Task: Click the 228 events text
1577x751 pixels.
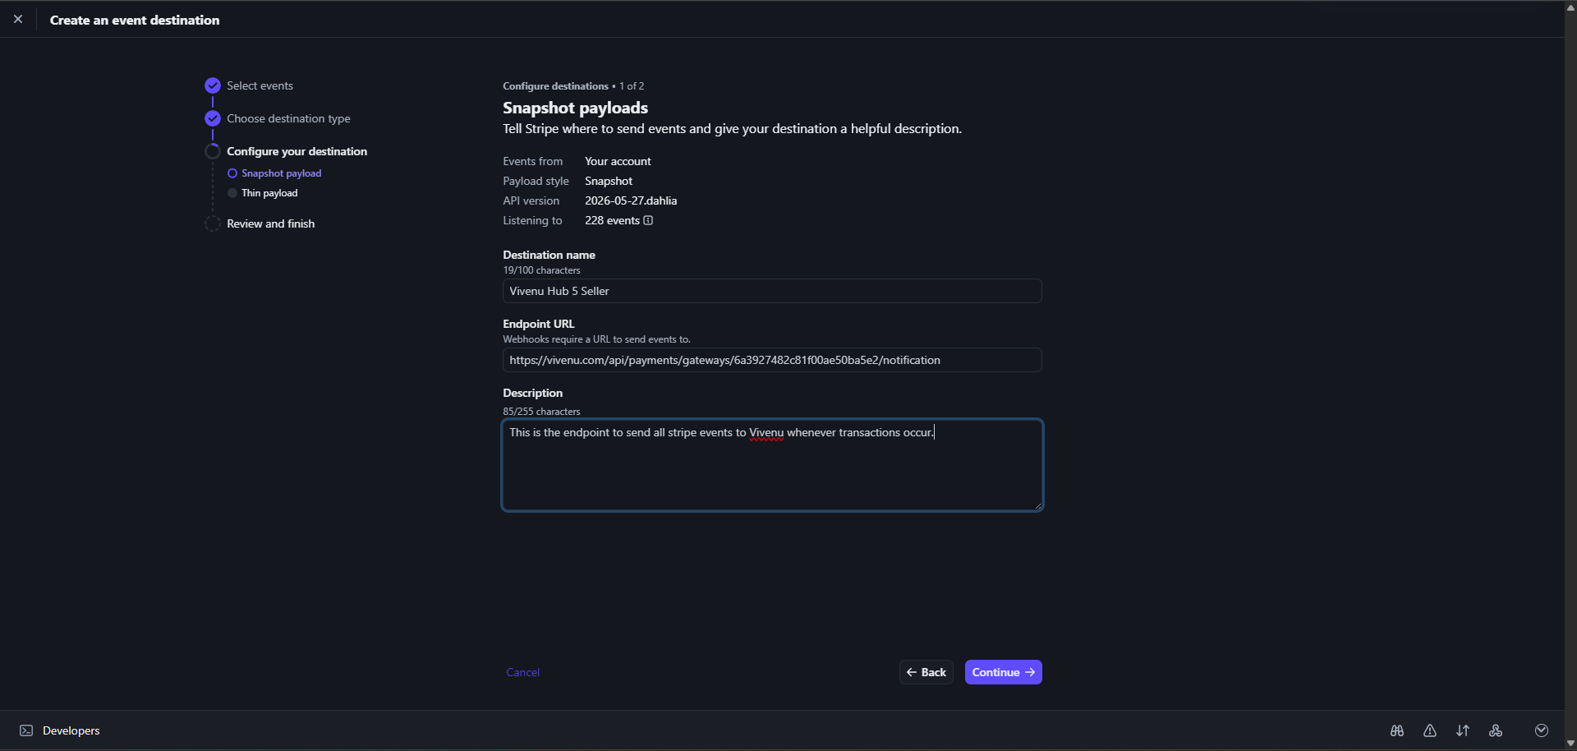Action: [612, 220]
